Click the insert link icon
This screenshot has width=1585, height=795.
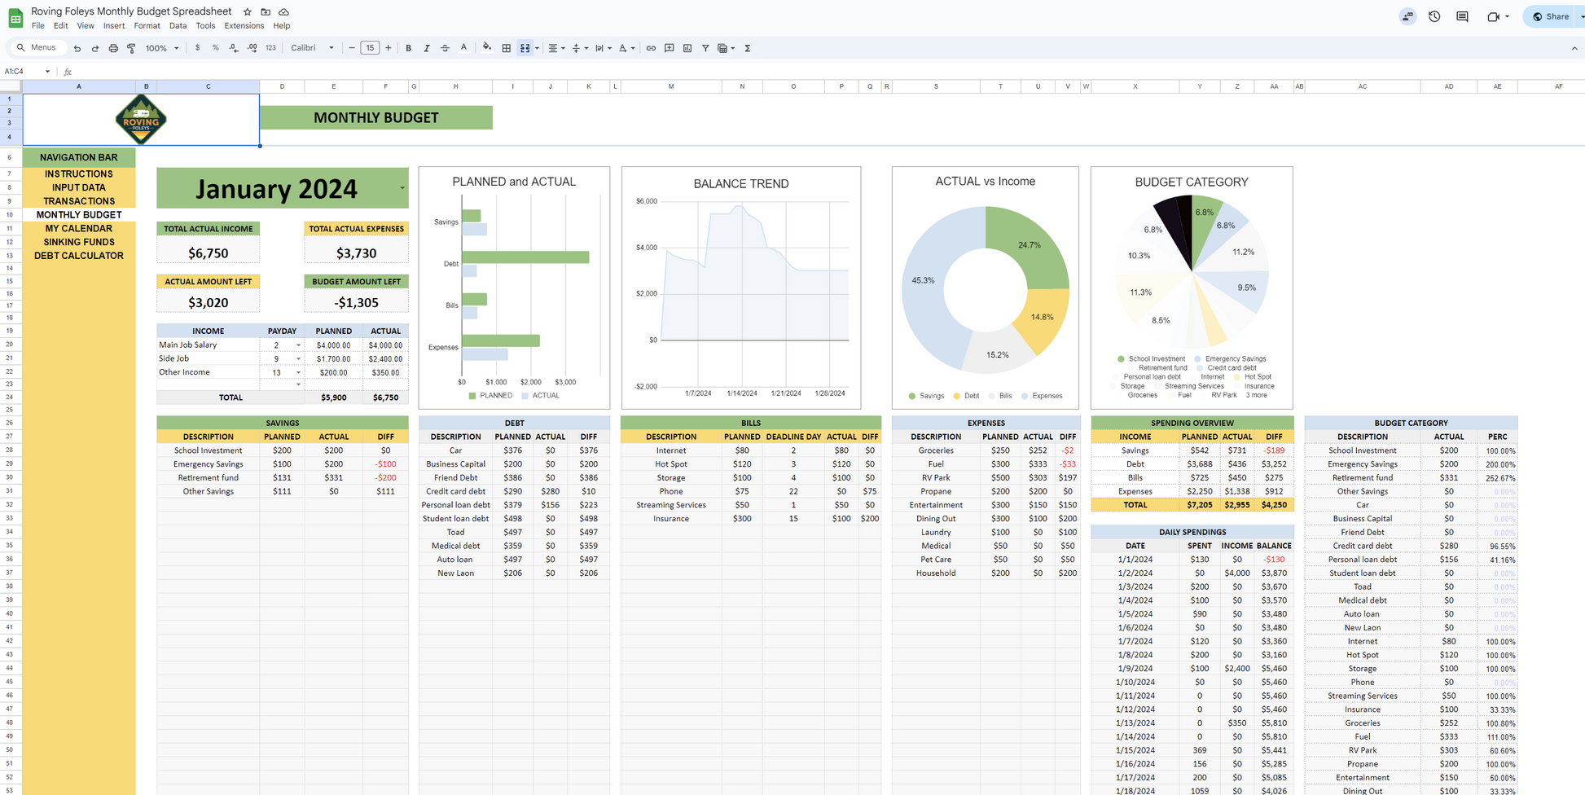[x=651, y=48]
